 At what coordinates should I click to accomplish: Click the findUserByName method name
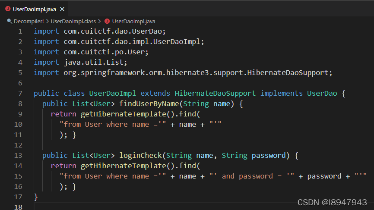click(x=149, y=103)
